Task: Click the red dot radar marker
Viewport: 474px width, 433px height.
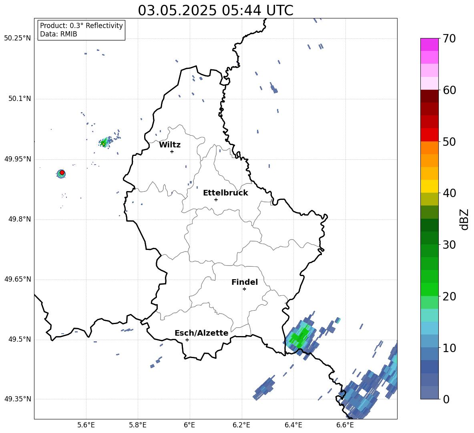Action: pos(62,173)
